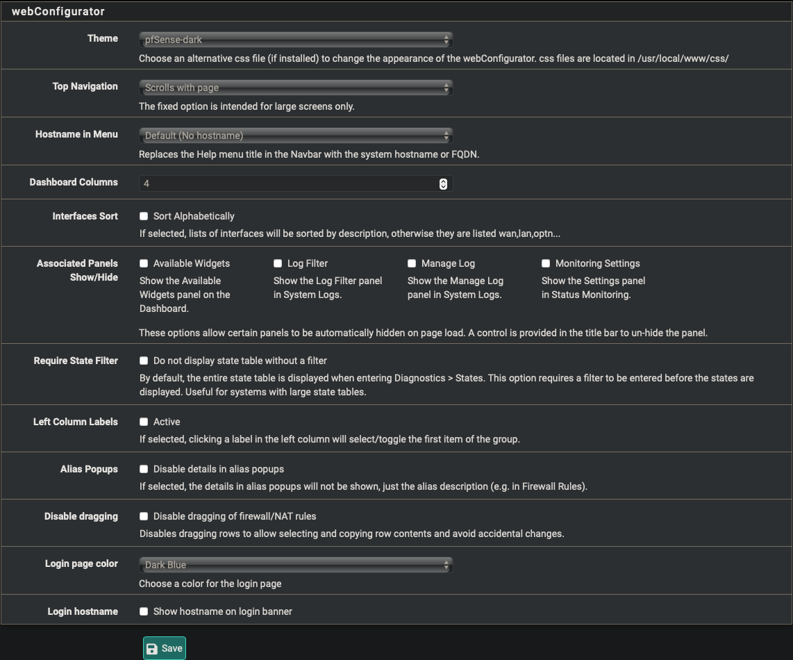This screenshot has width=793, height=660.
Task: Enable the Manage Log checkbox
Action: click(412, 264)
